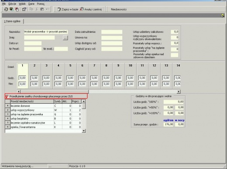The width and height of the screenshot is (227, 169).
Task: Click the yellow icon on the grey bar
Action: tap(222, 15)
